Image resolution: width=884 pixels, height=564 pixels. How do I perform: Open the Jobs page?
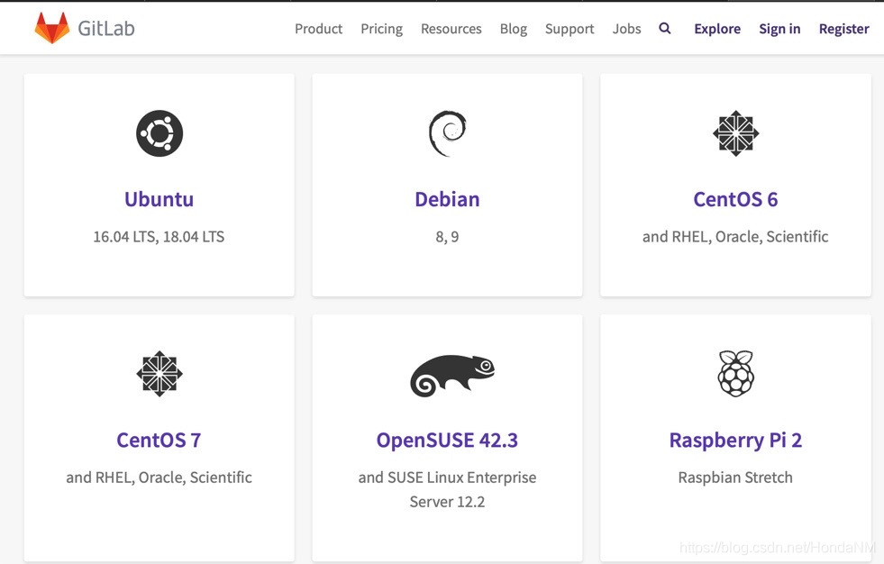tap(627, 29)
